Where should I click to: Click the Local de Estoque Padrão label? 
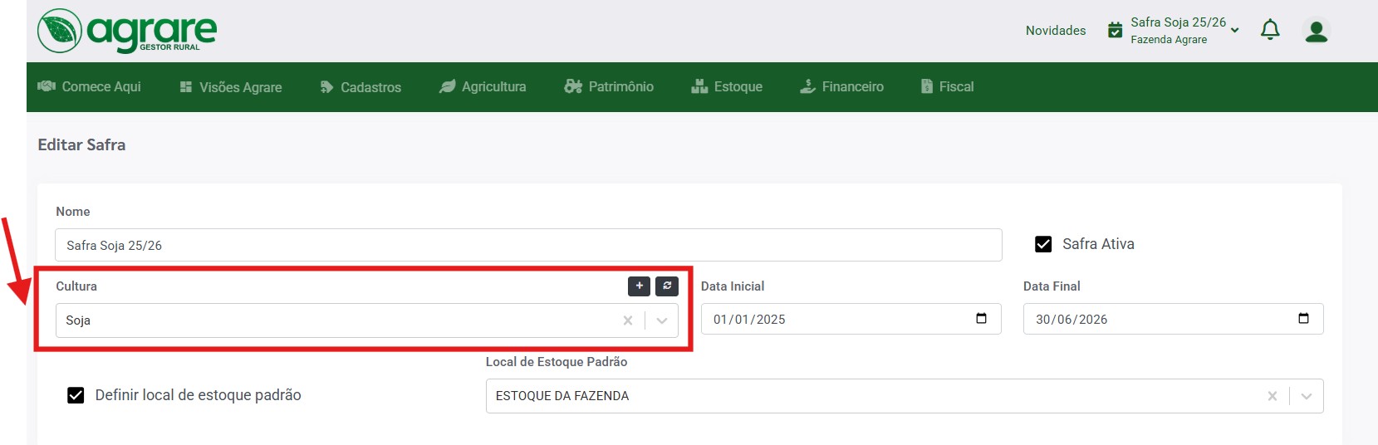click(557, 362)
